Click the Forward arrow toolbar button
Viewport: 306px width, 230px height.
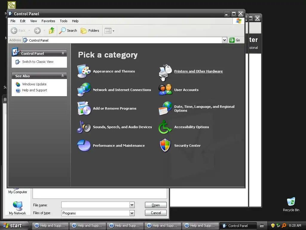pyautogui.click(x=37, y=31)
